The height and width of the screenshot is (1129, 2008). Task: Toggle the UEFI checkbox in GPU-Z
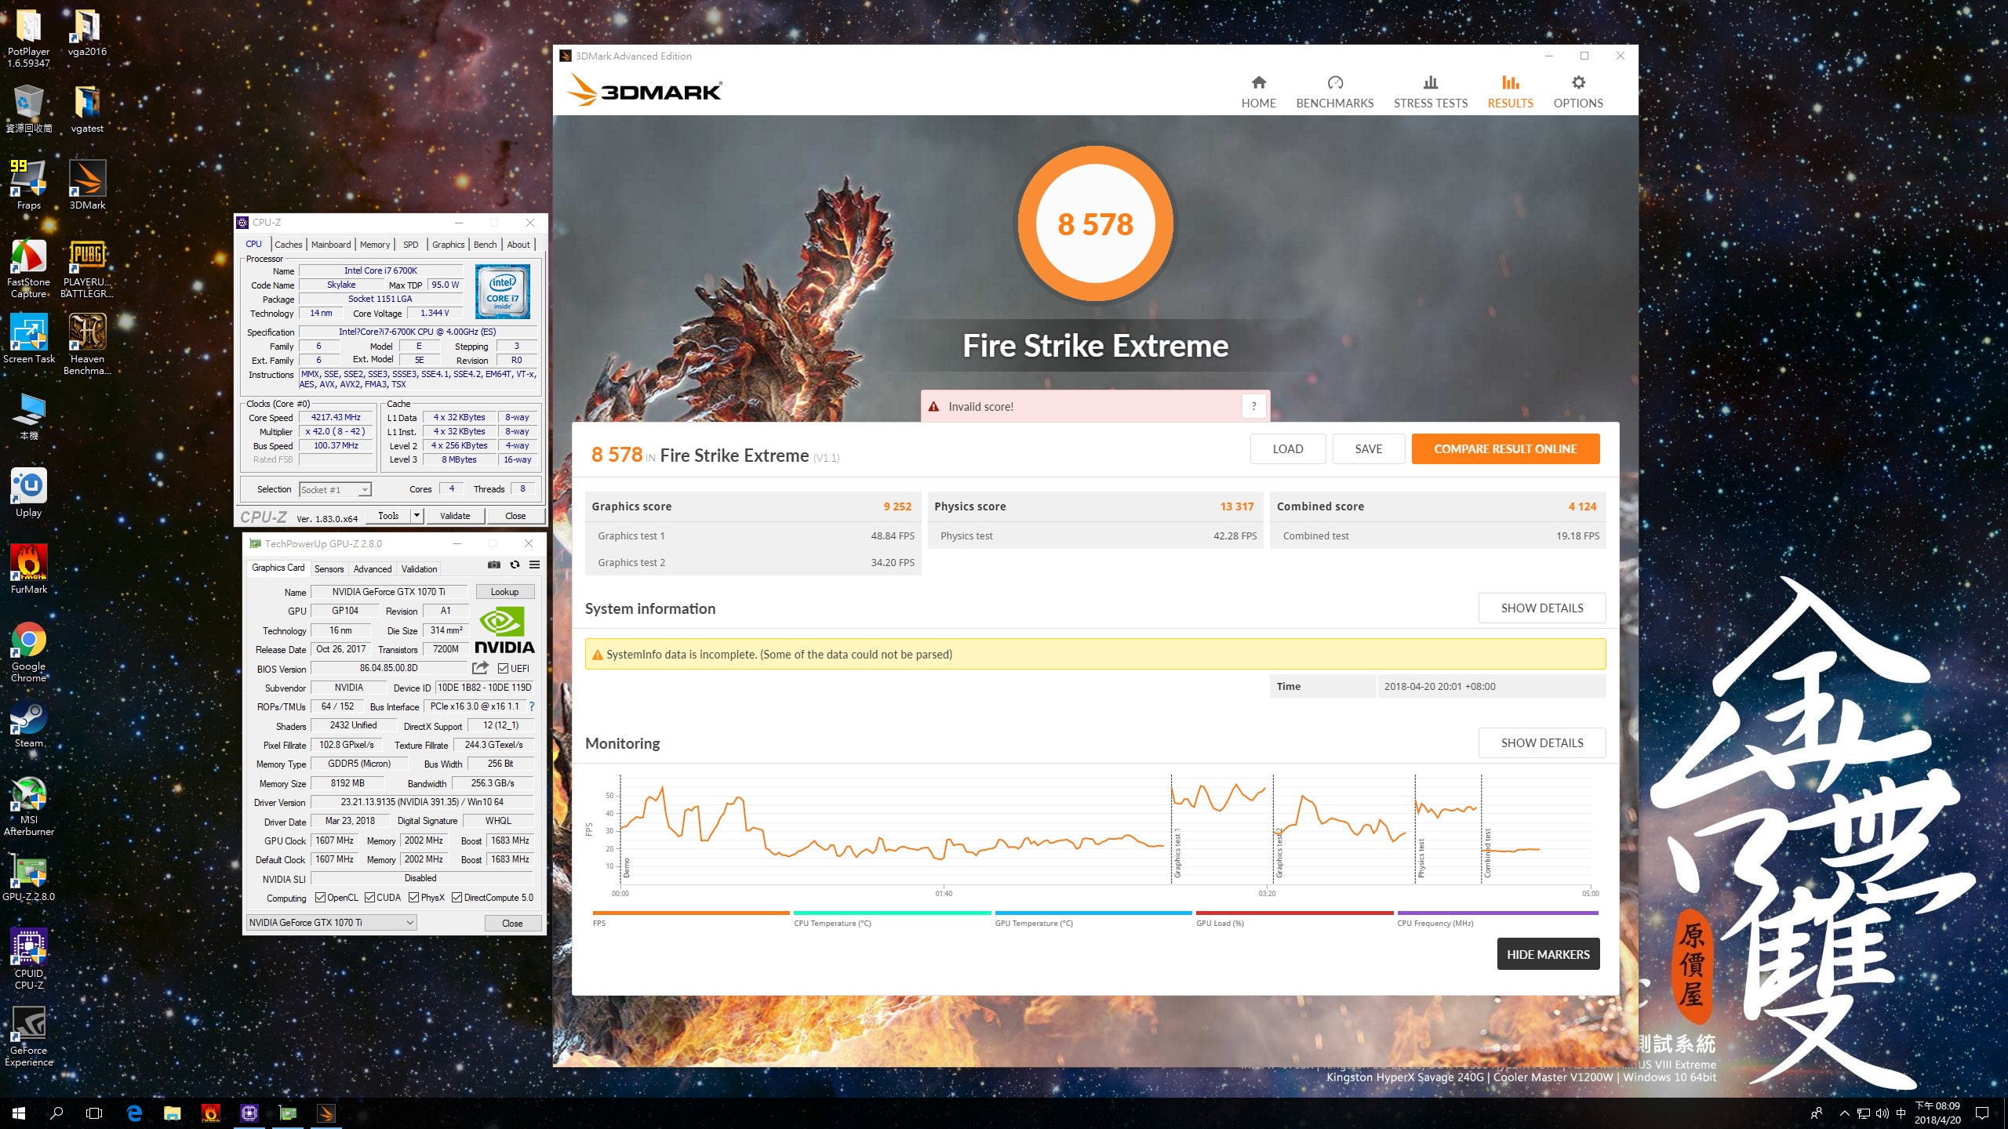click(504, 668)
